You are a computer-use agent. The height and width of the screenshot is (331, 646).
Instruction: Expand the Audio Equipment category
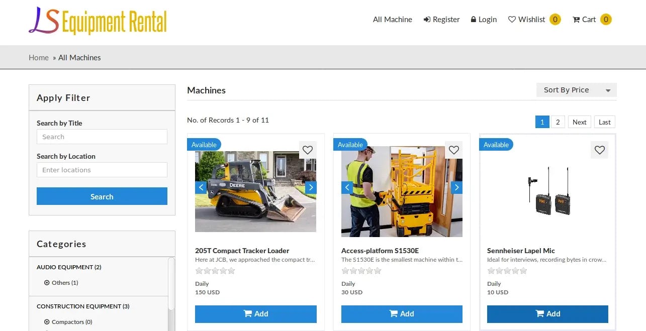(69, 267)
